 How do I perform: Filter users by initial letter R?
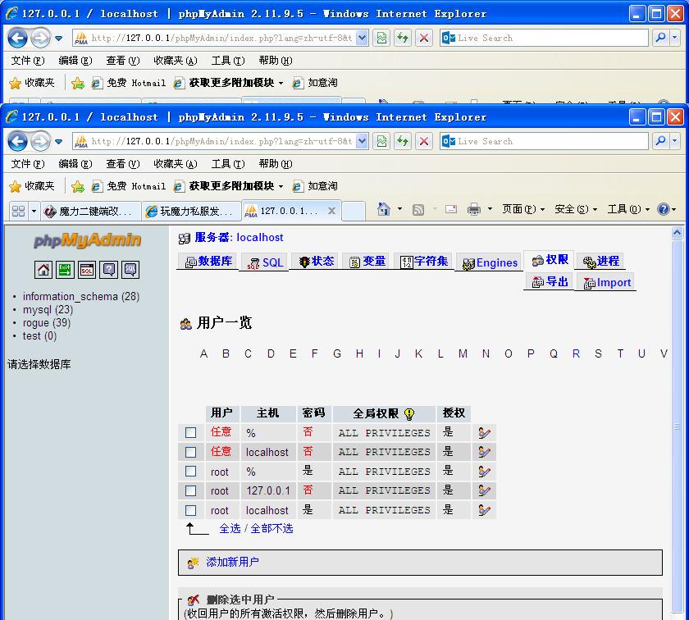click(576, 353)
